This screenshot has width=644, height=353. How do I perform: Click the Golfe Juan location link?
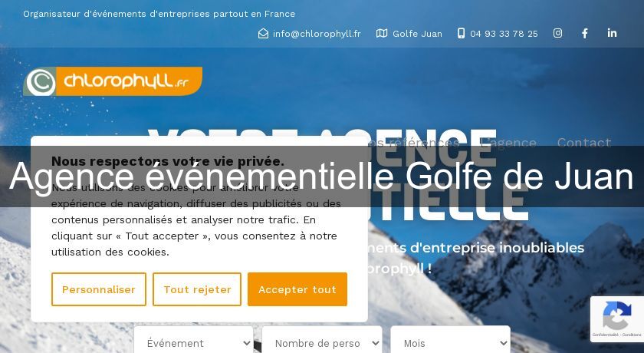(417, 34)
